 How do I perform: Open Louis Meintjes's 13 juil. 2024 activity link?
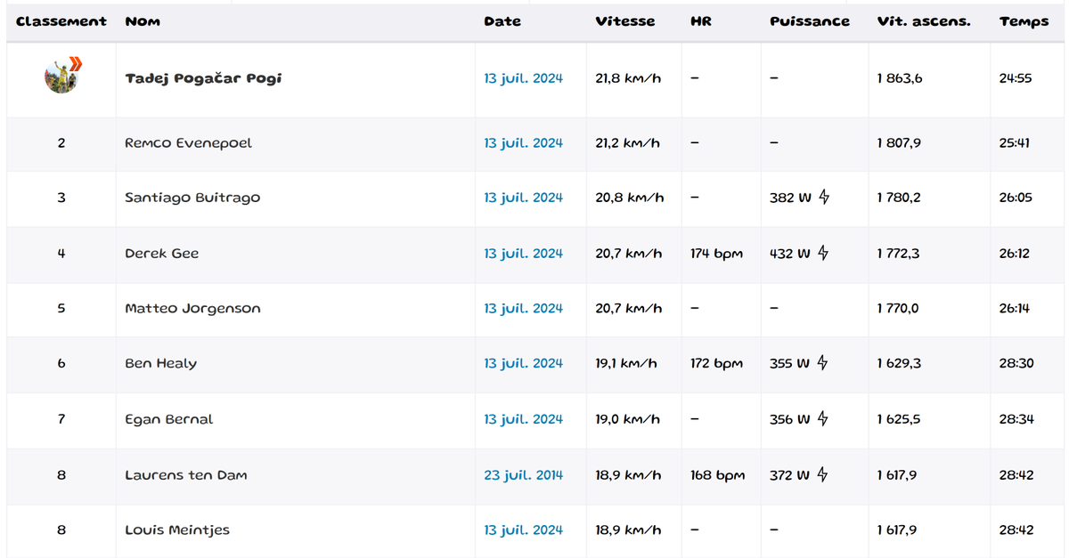pos(524,530)
